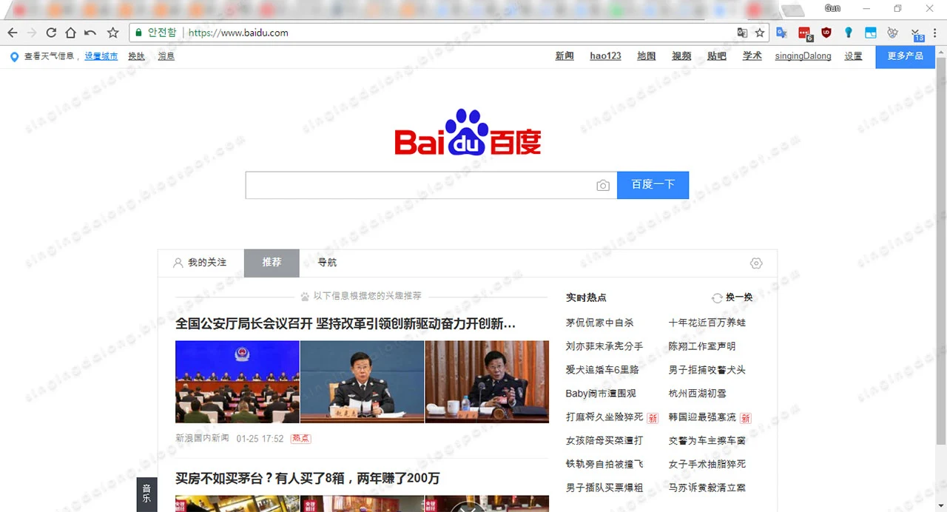Viewport: 947px width, 512px height.
Task: Click 更多产品 more products button
Action: coord(905,56)
